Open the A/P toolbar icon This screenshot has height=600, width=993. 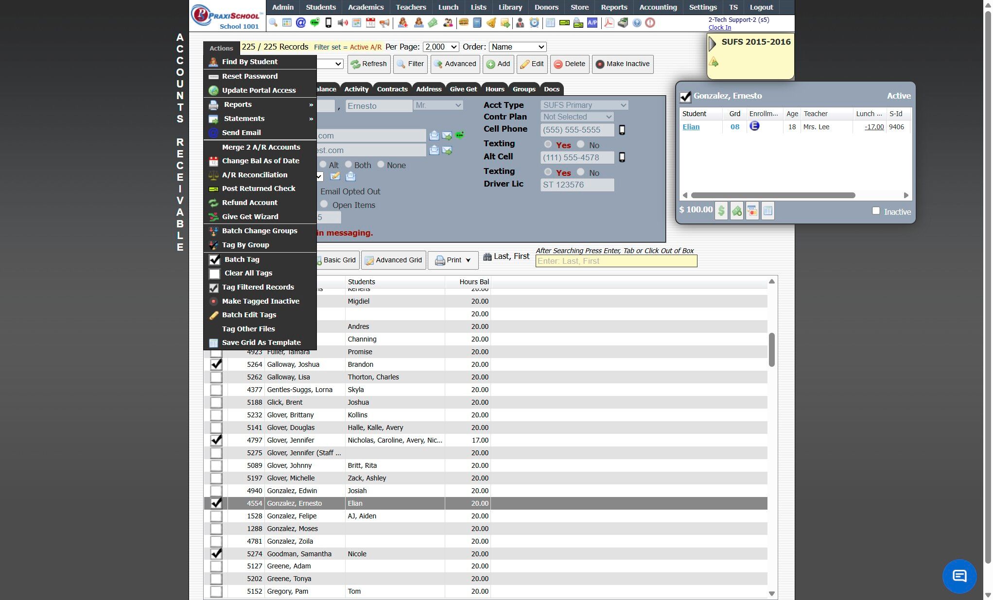click(592, 23)
